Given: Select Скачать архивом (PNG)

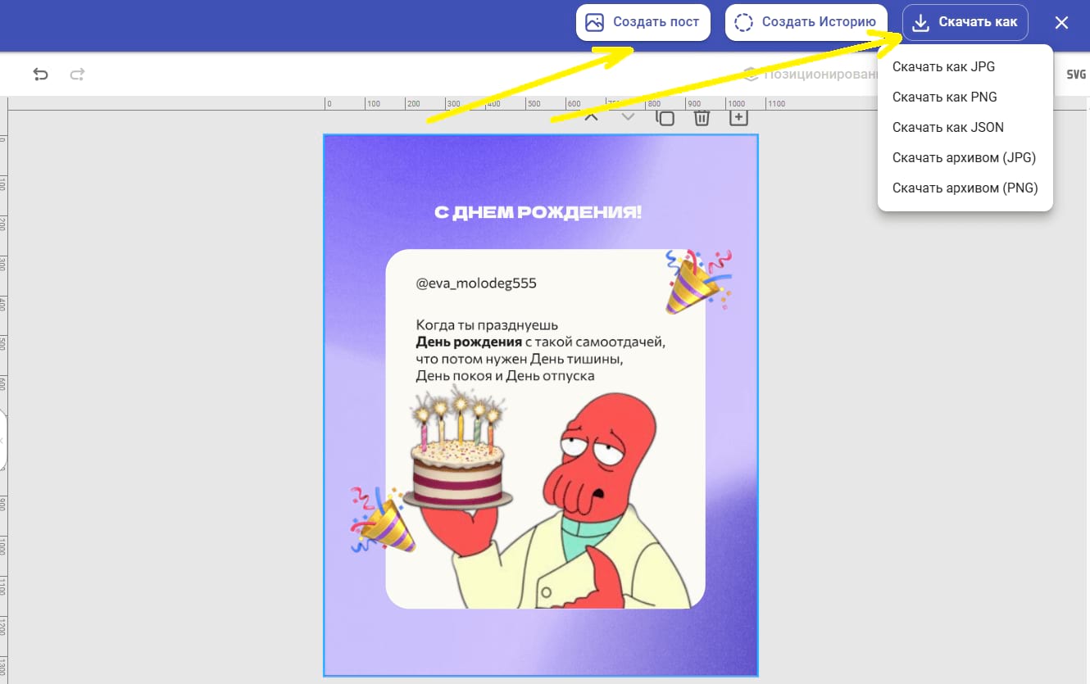Looking at the screenshot, I should (965, 188).
